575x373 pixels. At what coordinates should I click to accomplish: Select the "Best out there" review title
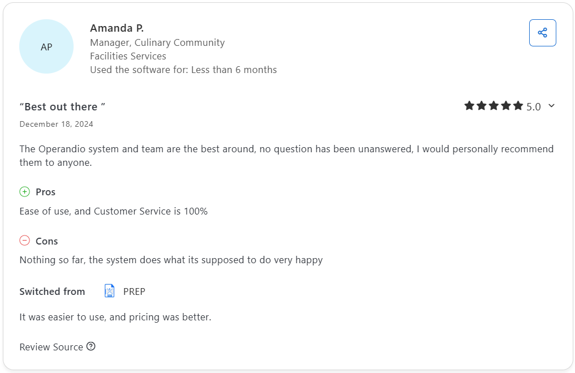62,106
